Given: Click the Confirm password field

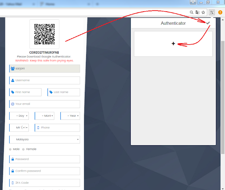Looking at the screenshot, I should pyautogui.click(x=45, y=171).
